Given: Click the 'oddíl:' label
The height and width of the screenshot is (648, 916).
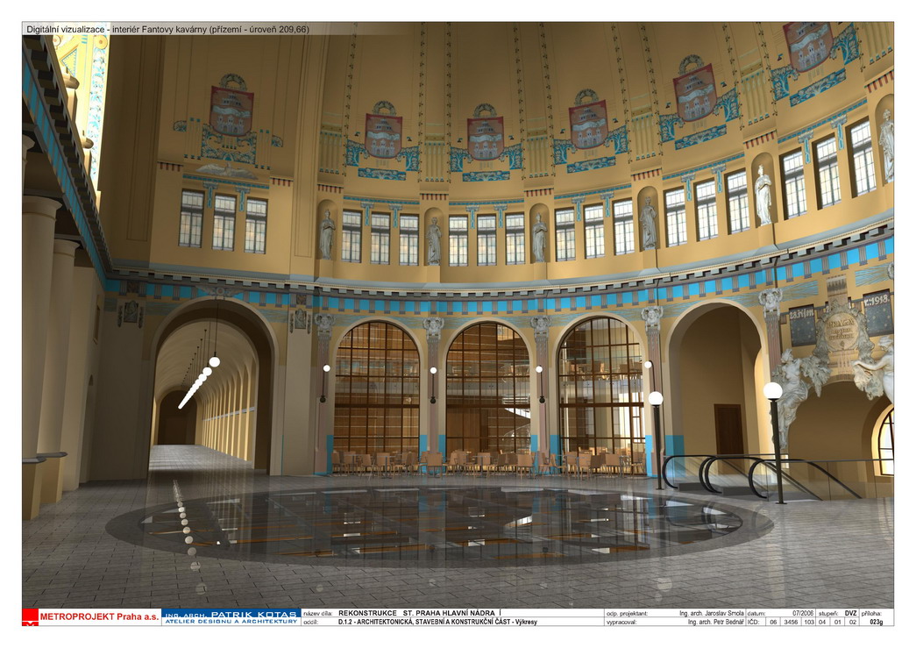Looking at the screenshot, I should 311,622.
